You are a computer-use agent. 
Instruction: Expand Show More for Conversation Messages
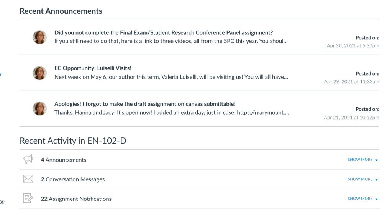(362, 179)
